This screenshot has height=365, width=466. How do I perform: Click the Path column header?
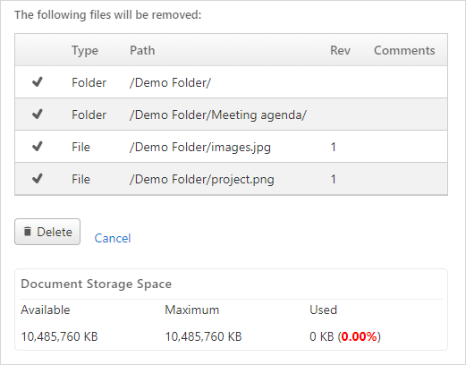(x=142, y=50)
